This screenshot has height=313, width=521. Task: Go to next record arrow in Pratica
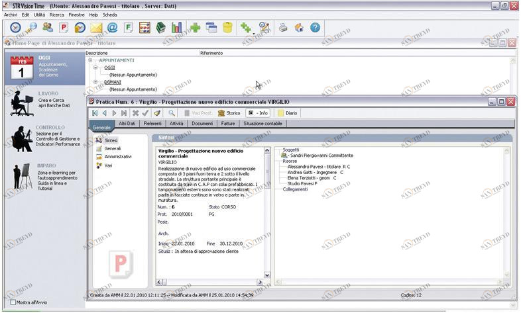click(x=114, y=113)
